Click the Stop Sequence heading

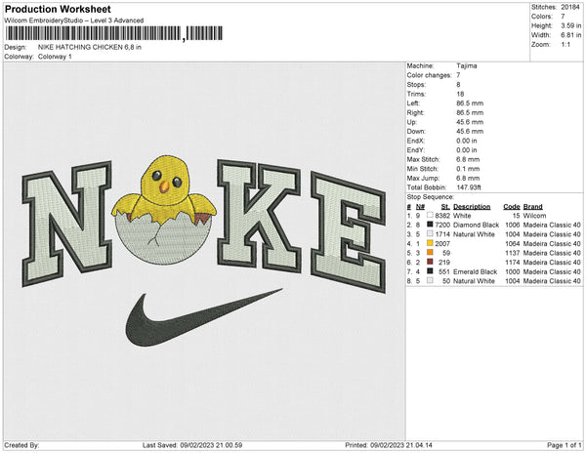[x=431, y=197]
